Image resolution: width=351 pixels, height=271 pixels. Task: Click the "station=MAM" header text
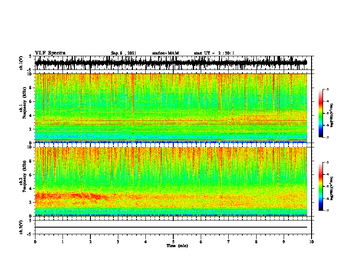tap(166, 53)
